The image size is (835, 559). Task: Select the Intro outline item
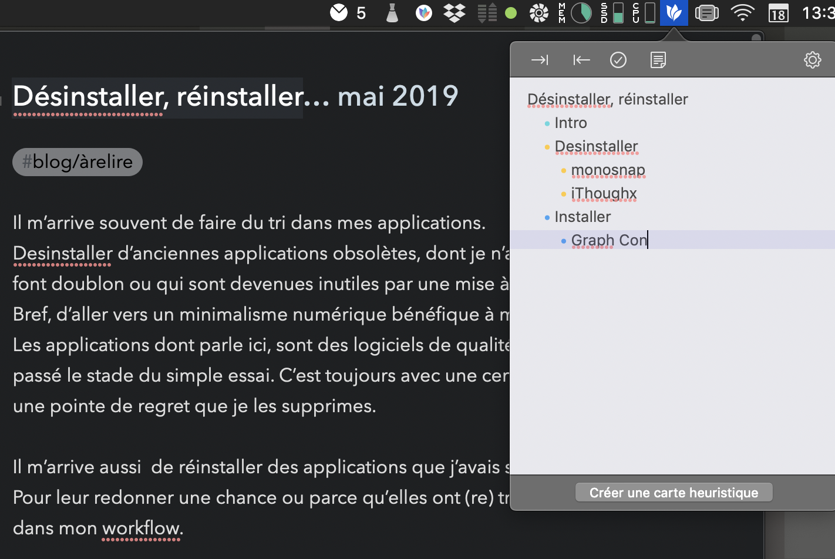coord(570,123)
